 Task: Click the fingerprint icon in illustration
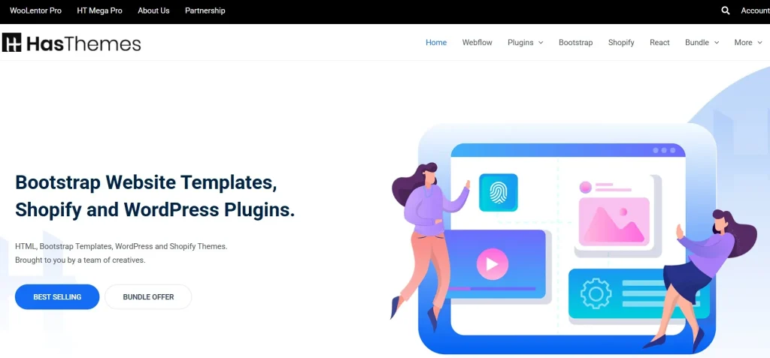tap(498, 192)
